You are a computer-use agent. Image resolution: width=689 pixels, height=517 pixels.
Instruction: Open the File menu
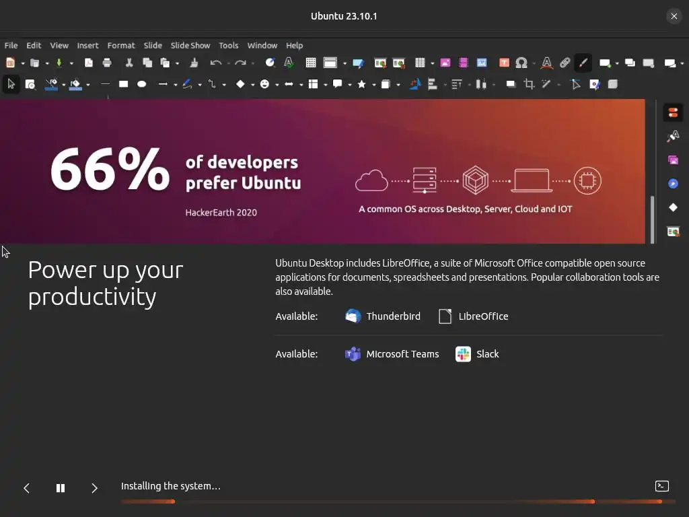click(x=11, y=45)
